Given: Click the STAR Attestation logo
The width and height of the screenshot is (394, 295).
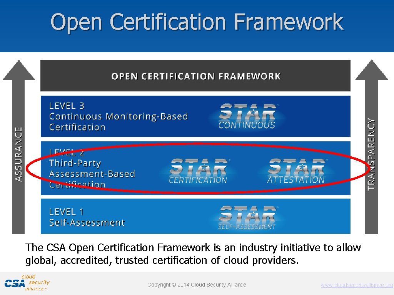Looking at the screenshot, I should point(296,169).
